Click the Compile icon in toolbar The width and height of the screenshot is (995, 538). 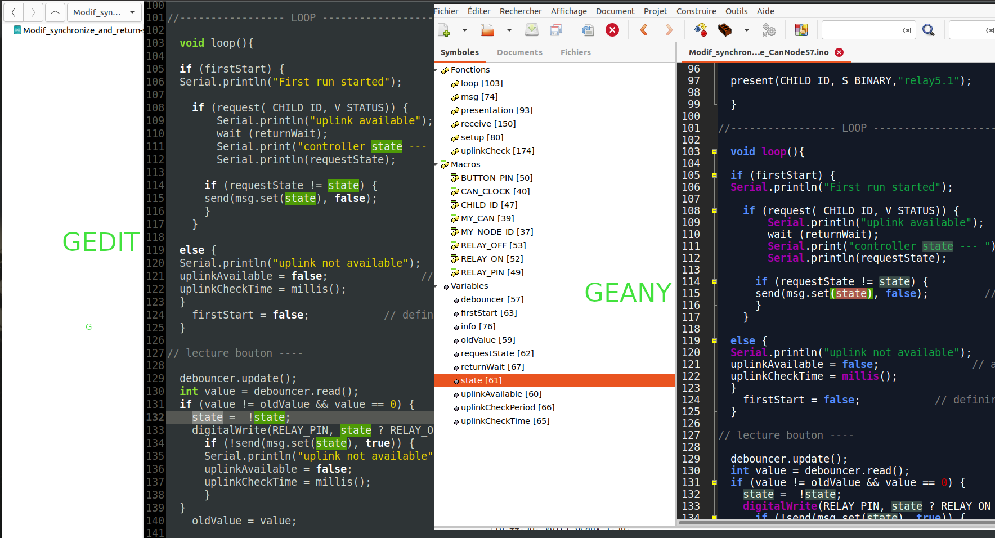point(700,30)
